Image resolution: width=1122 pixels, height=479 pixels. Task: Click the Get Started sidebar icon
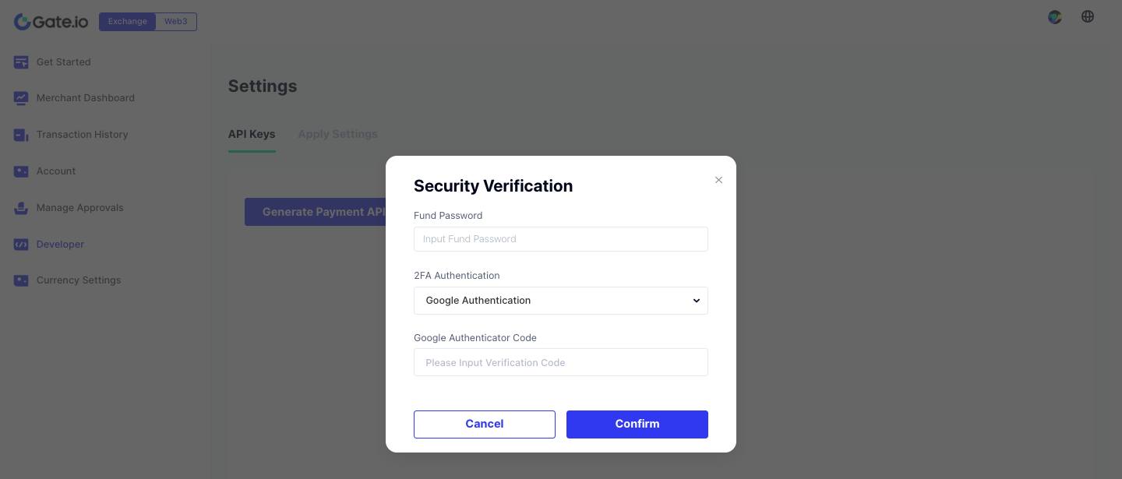pyautogui.click(x=21, y=62)
